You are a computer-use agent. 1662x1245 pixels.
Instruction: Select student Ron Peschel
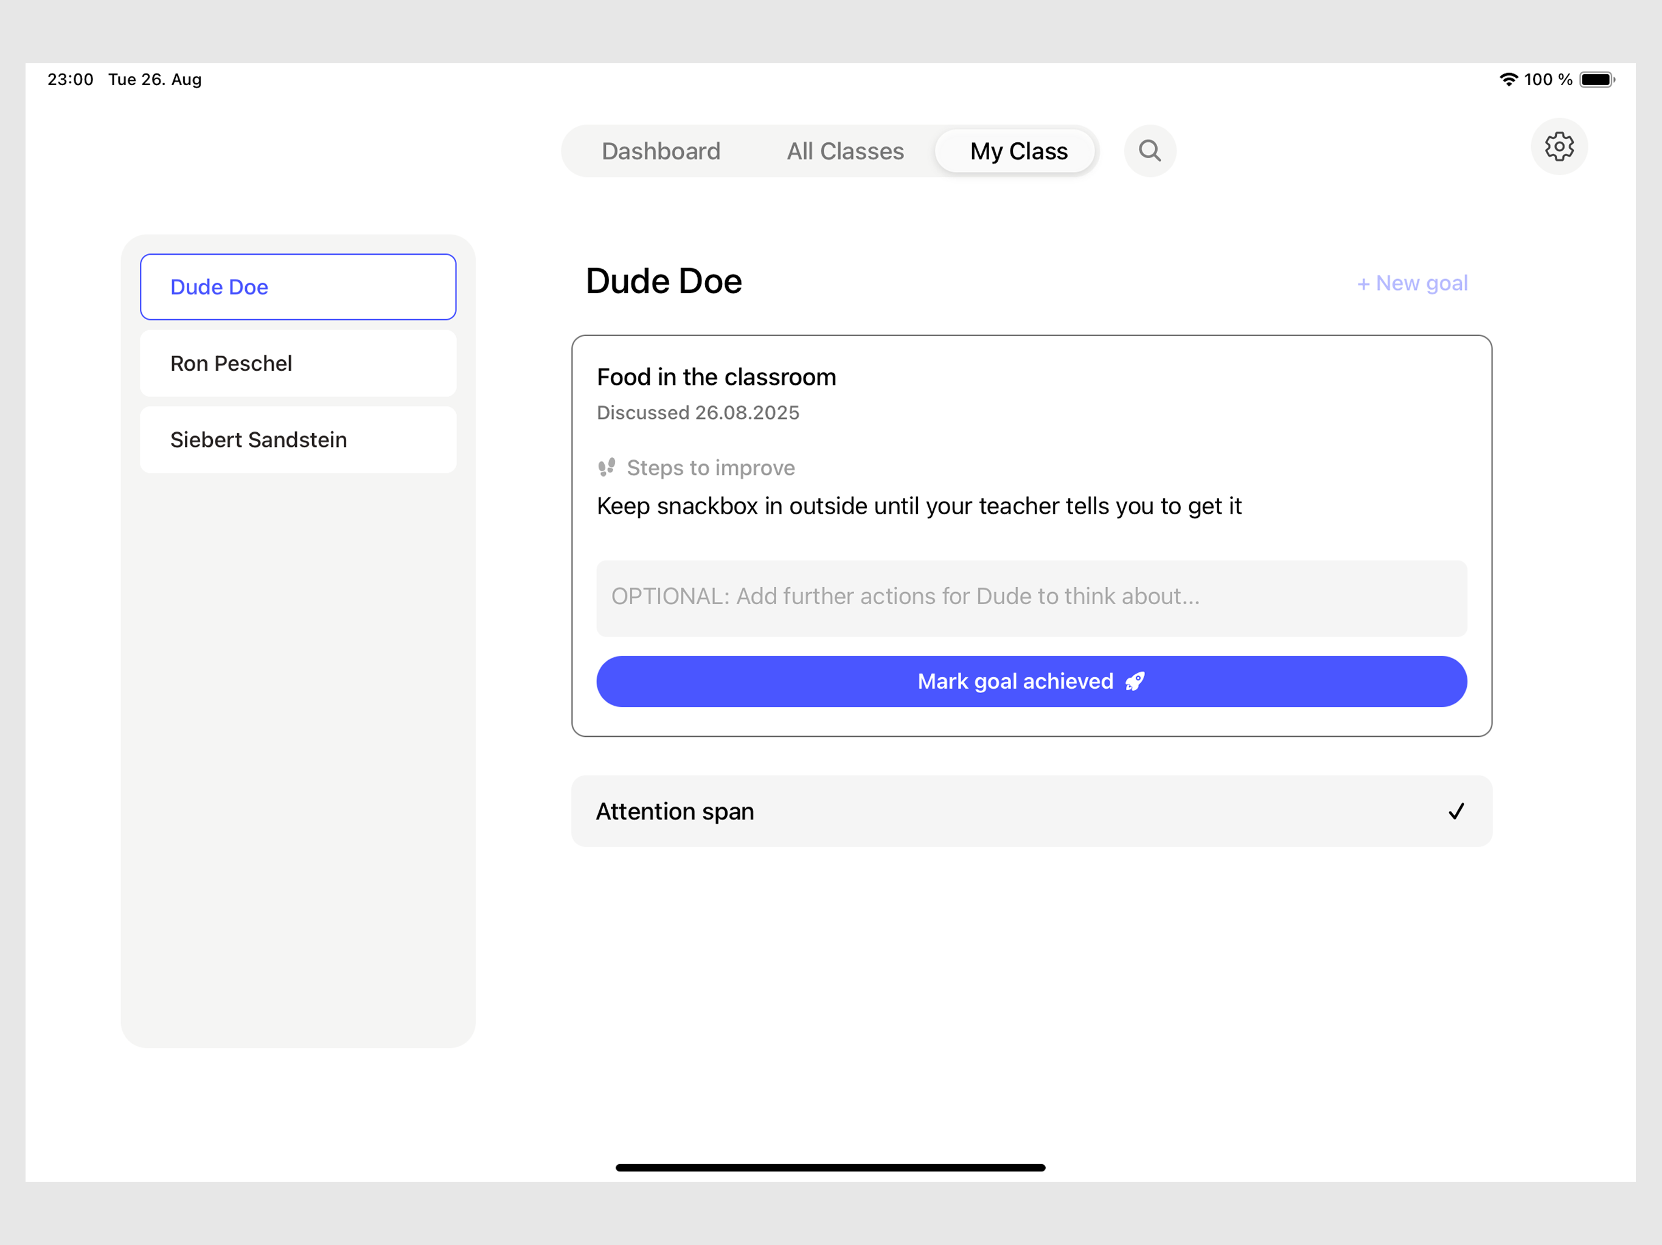tap(297, 364)
